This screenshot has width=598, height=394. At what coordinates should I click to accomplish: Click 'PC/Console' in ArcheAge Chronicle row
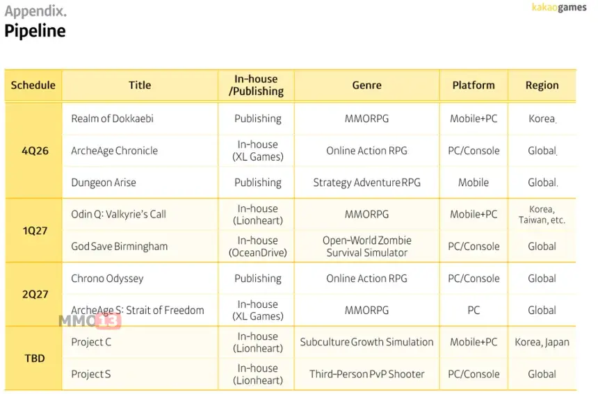(474, 151)
